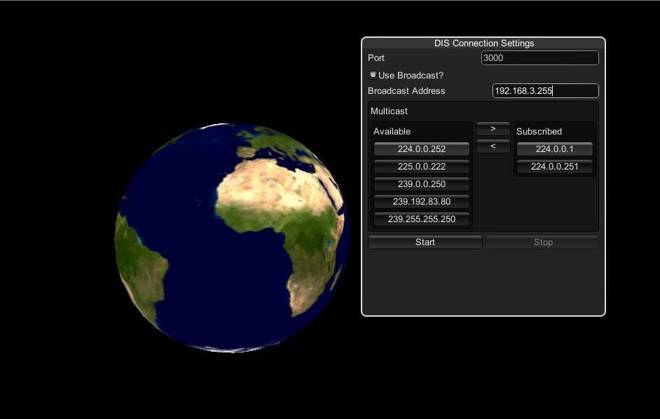Image resolution: width=660 pixels, height=419 pixels.
Task: Select 239.255.255.250 in Available addresses
Action: 421,219
